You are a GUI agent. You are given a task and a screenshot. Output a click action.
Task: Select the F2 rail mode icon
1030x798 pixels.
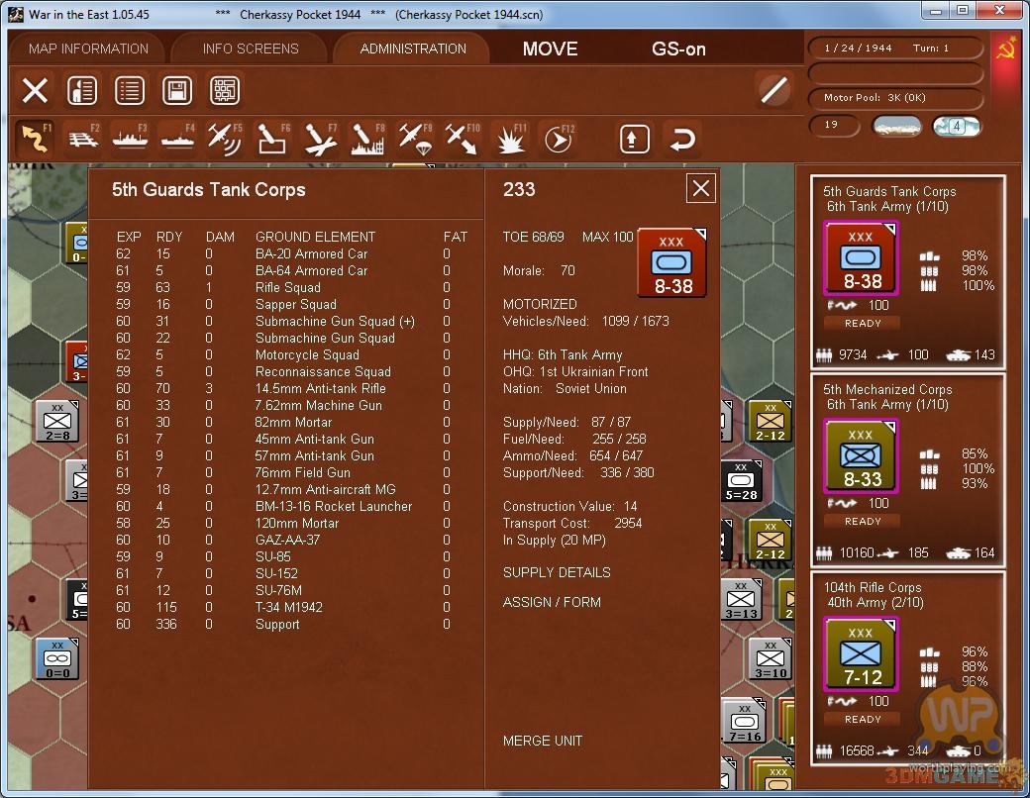tap(82, 139)
